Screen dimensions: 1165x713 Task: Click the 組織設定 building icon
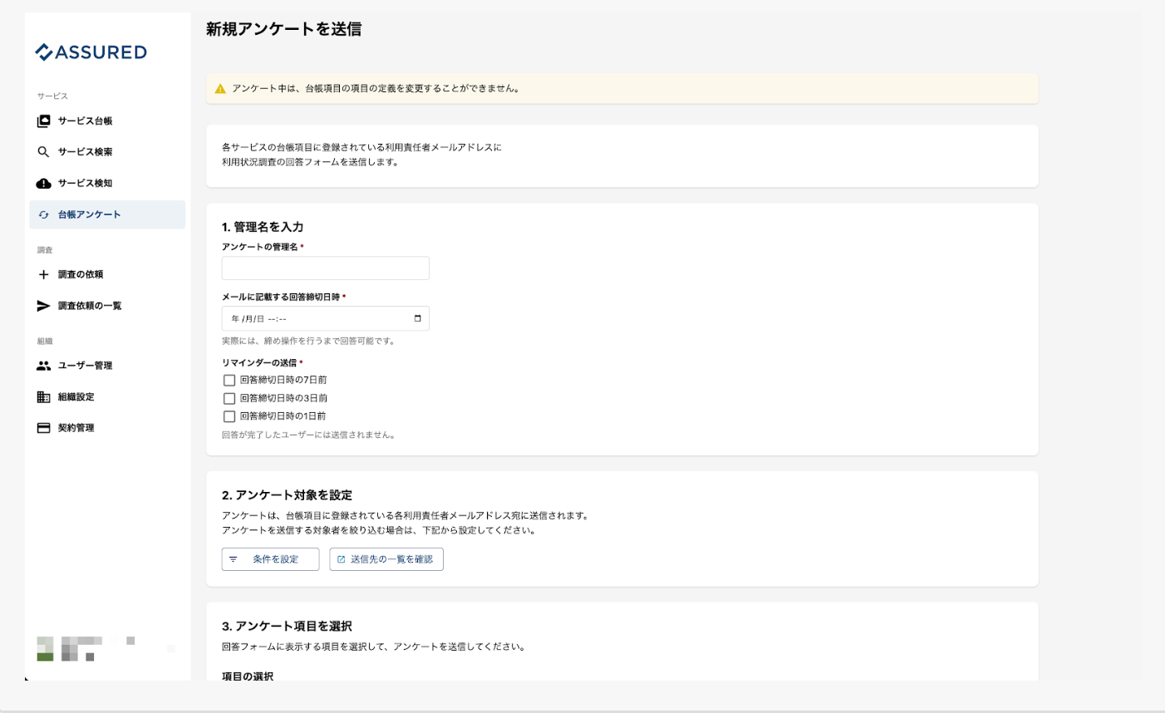[44, 397]
